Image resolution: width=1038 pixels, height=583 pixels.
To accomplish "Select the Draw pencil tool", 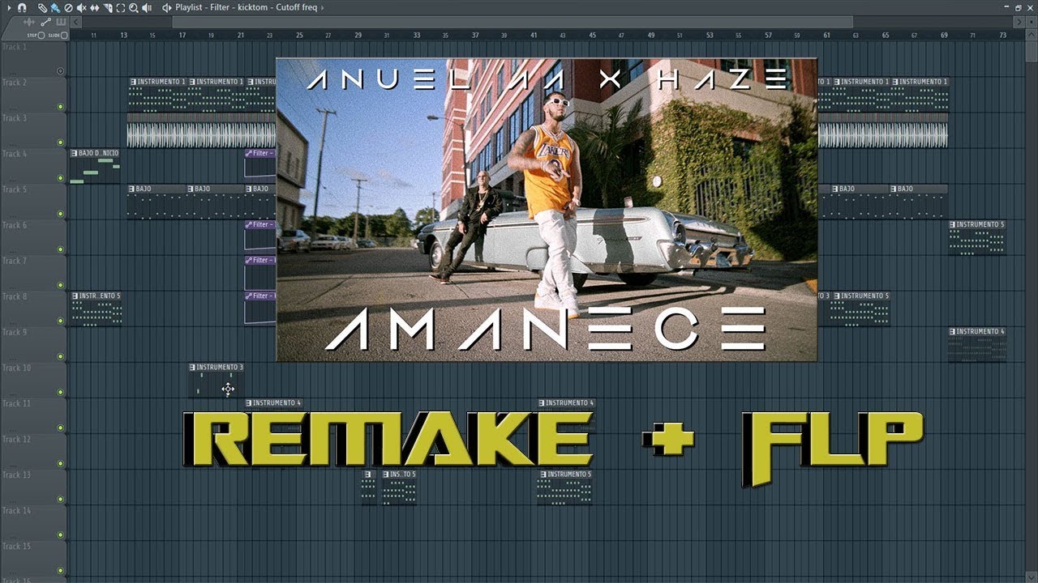I will [x=42, y=8].
